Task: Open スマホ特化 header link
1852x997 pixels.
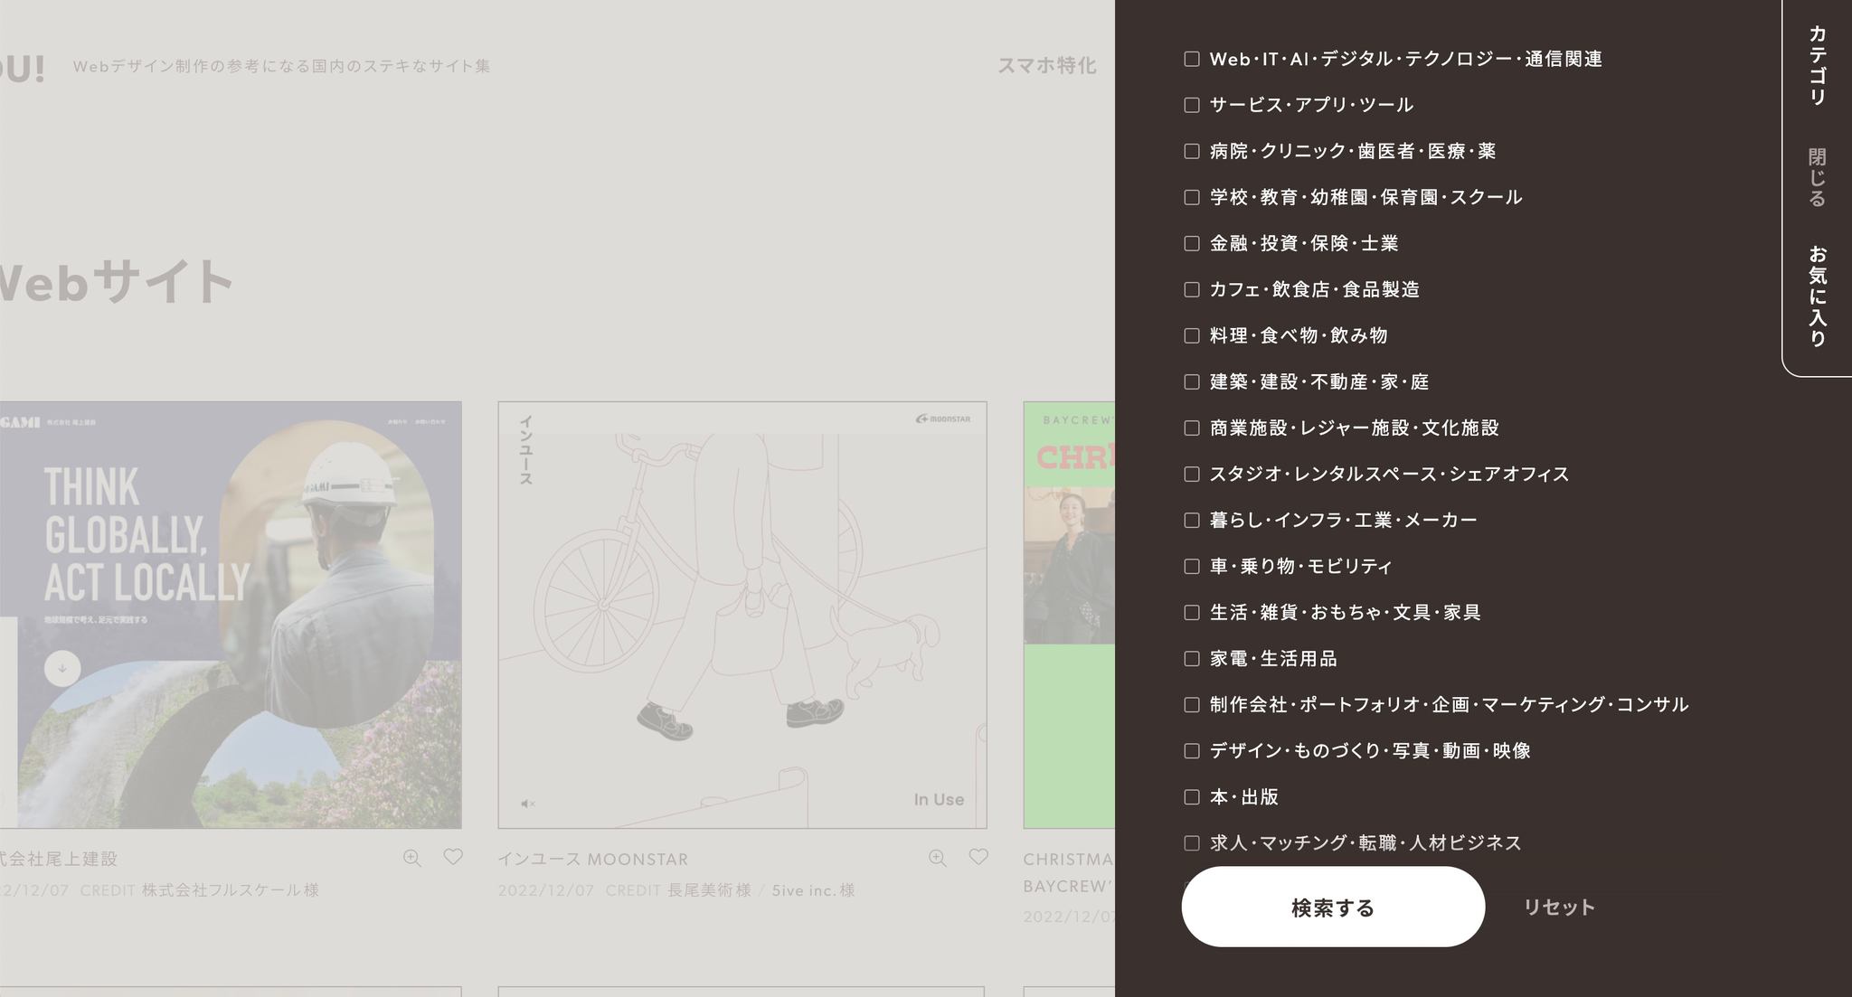Action: coord(1046,66)
